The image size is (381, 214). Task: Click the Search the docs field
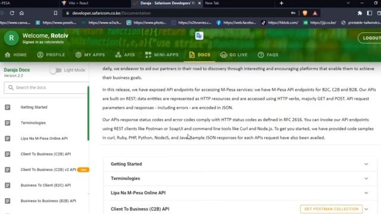(46, 87)
